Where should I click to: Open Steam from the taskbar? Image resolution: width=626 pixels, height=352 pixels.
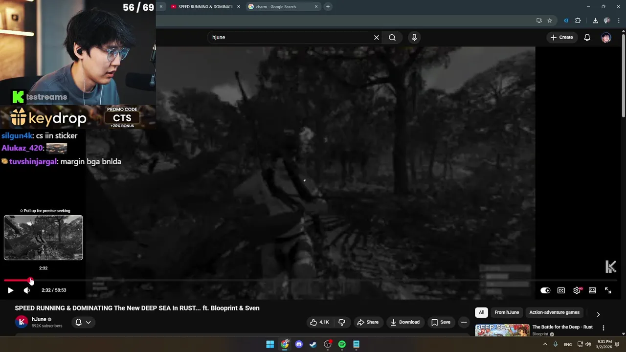click(313, 344)
